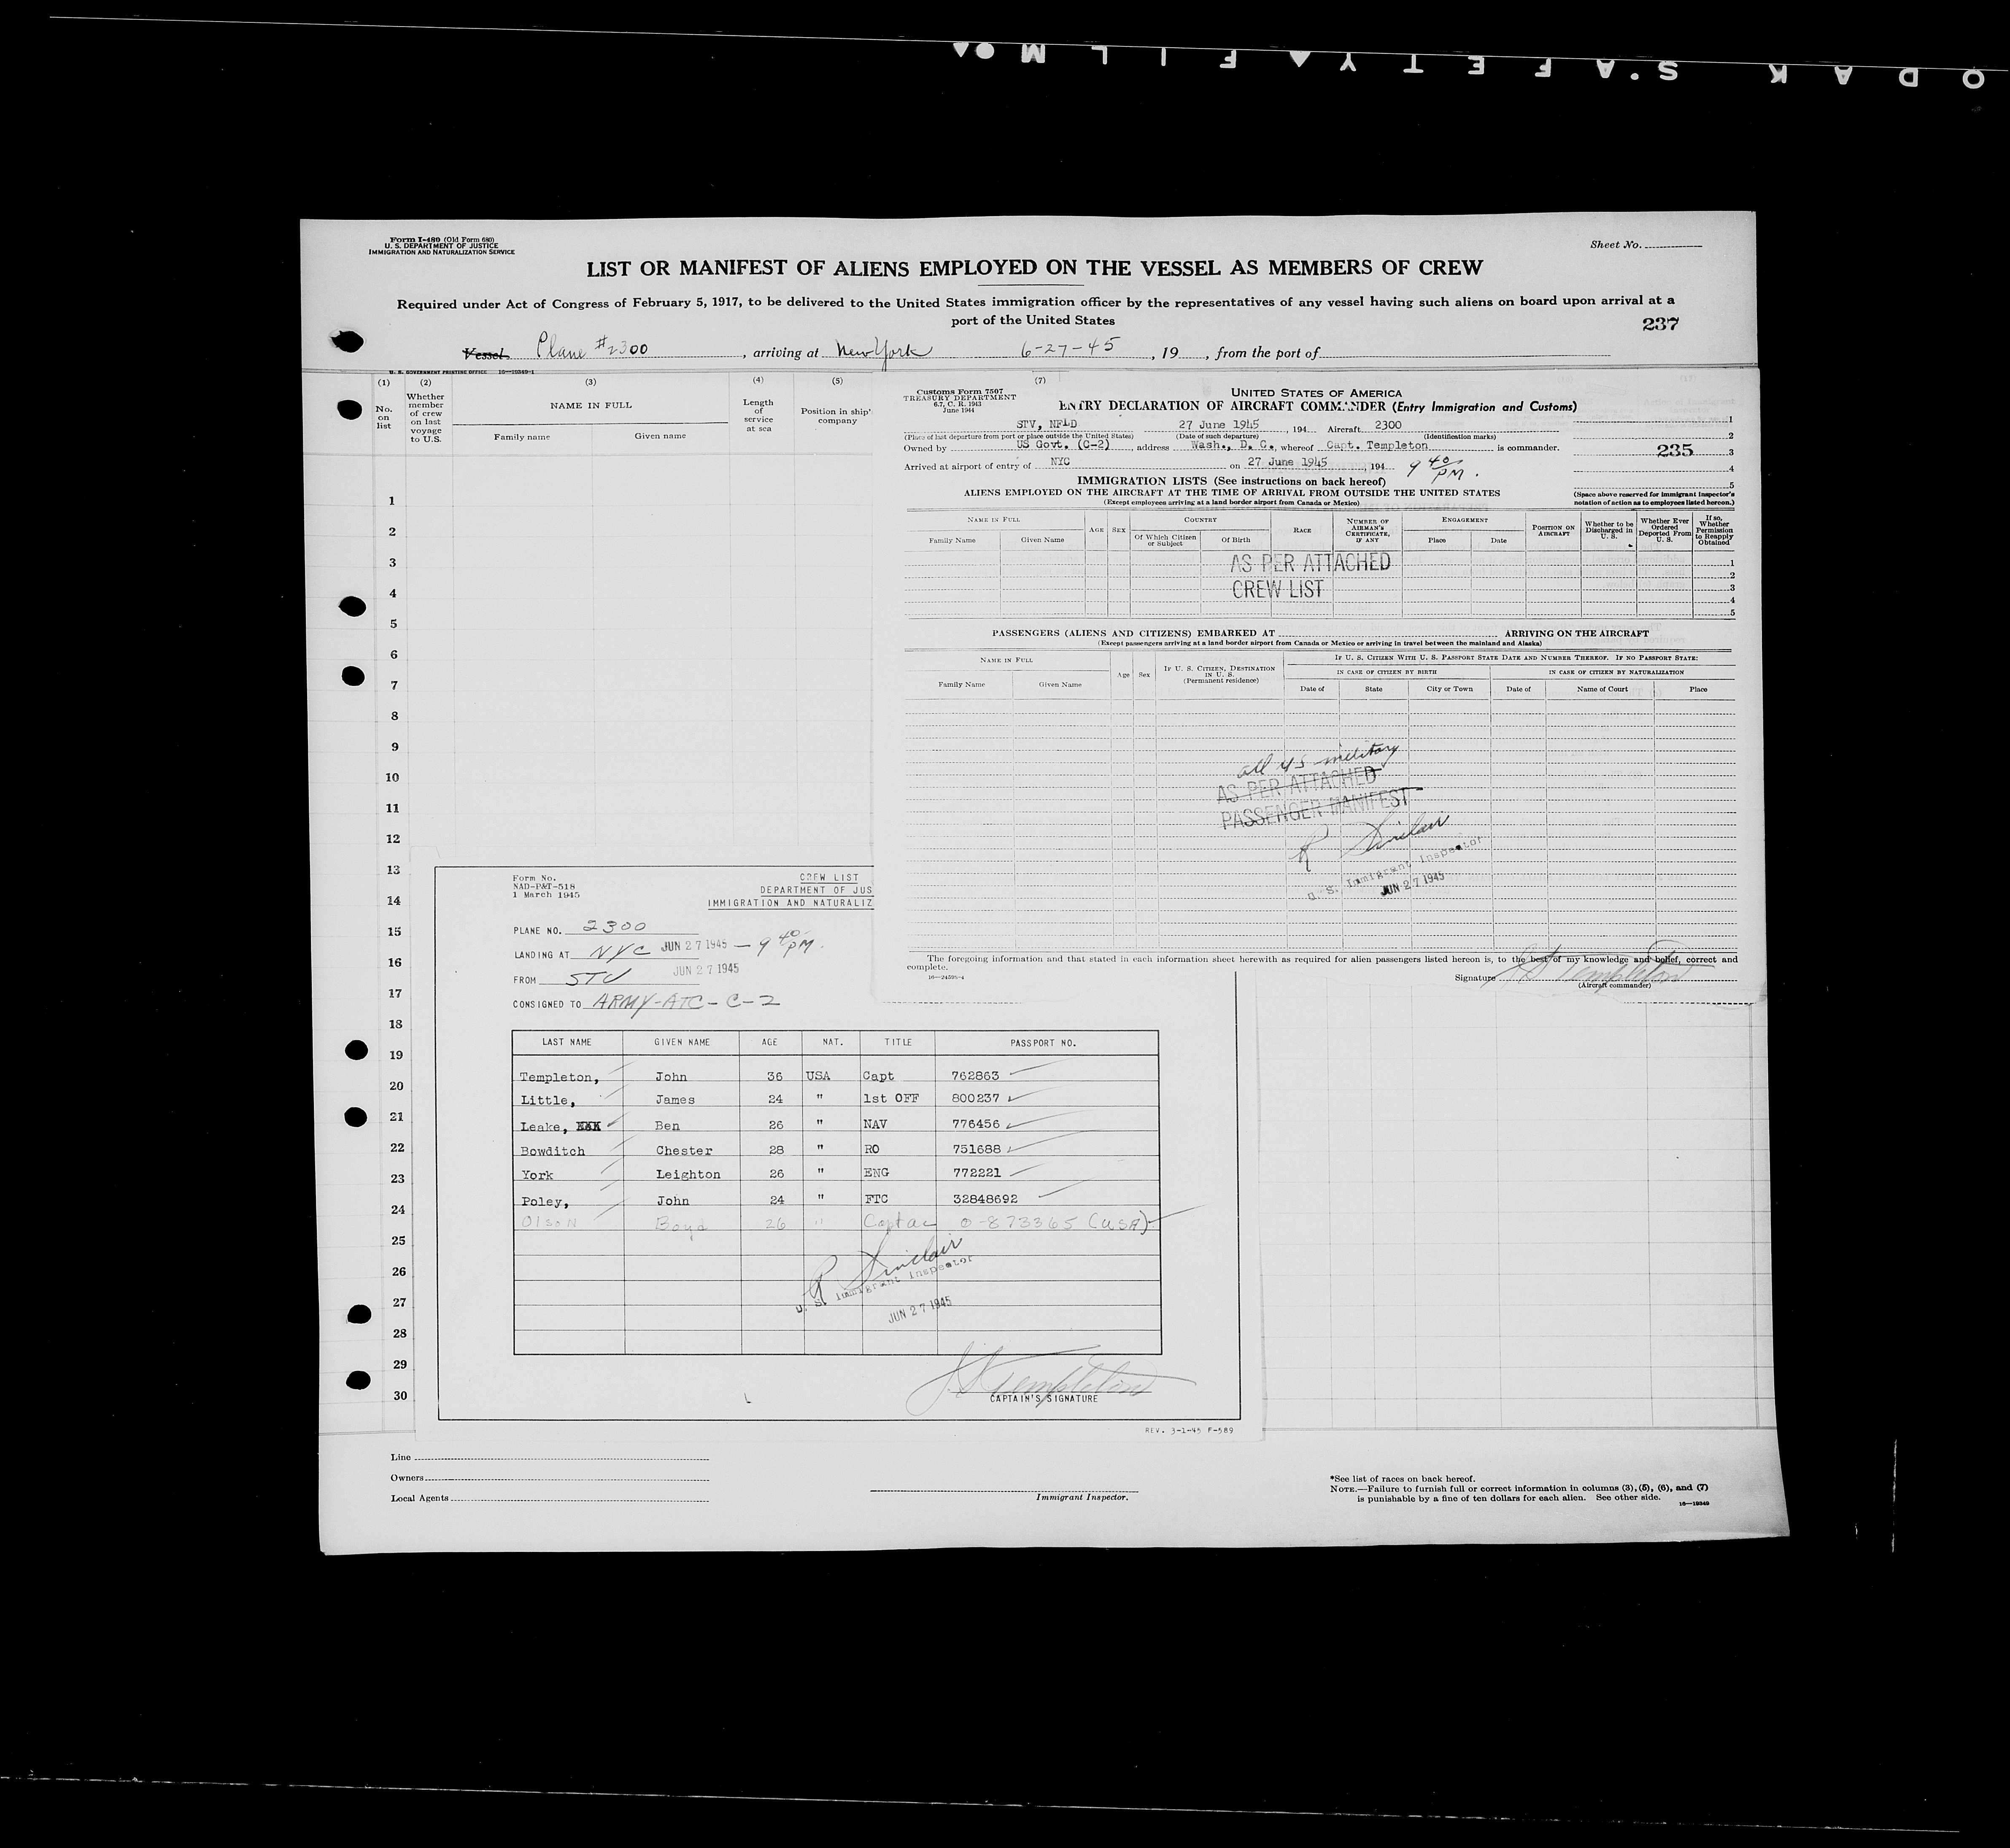Click the given name 'Leighton'
Viewport: 2010px width, 1848px height.
(x=688, y=1175)
